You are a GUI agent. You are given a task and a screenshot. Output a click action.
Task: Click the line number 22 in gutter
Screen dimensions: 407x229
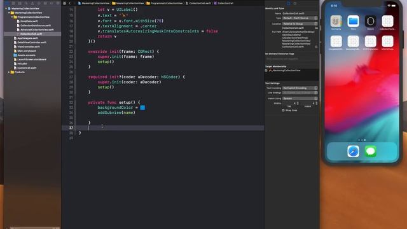point(71,52)
